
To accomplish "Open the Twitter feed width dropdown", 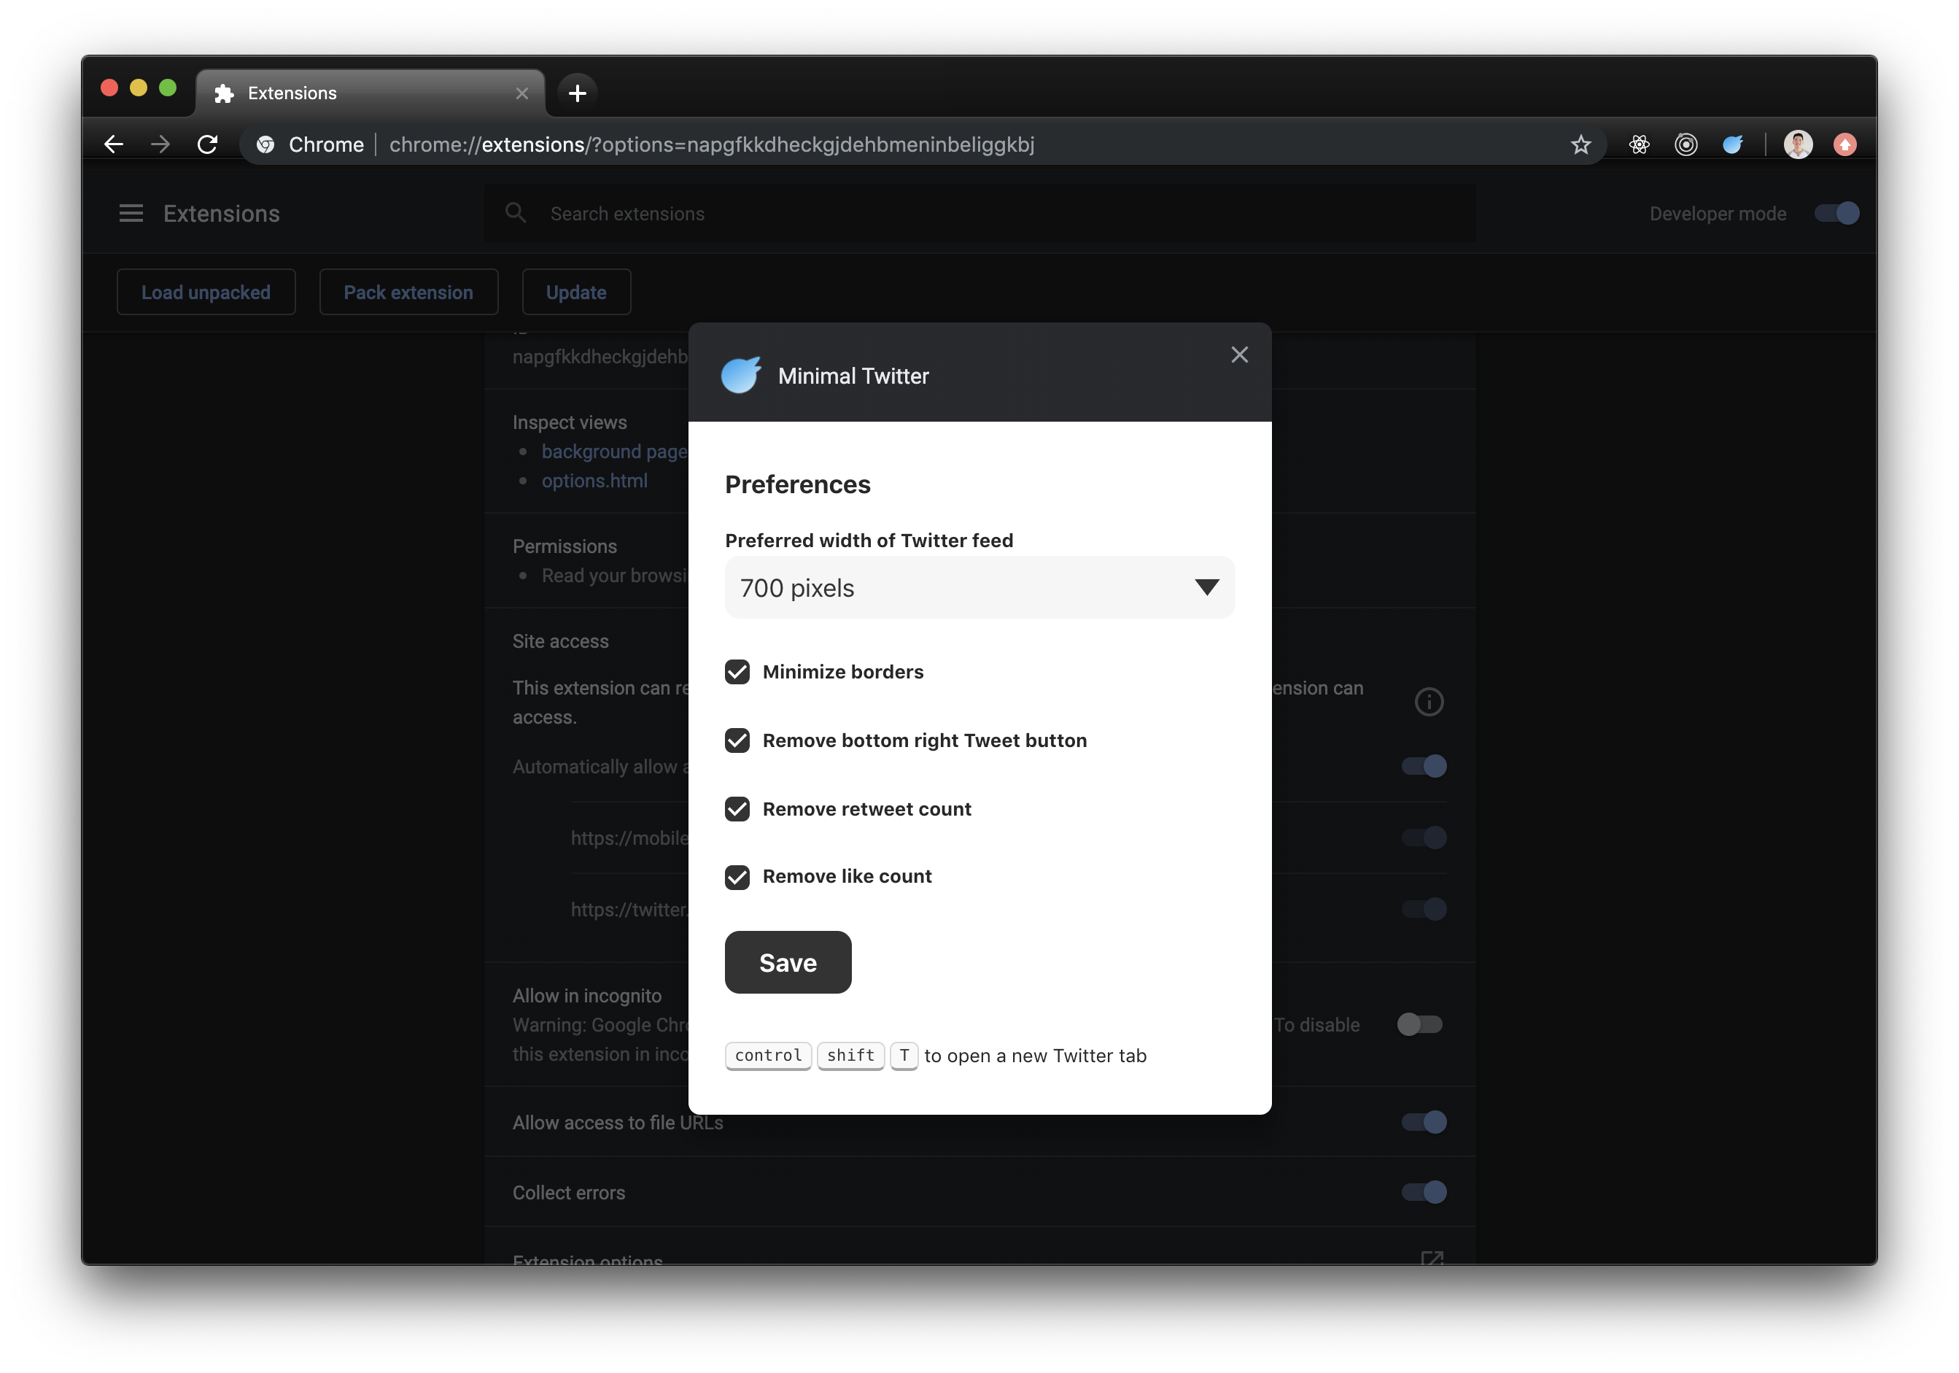I will pyautogui.click(x=979, y=587).
